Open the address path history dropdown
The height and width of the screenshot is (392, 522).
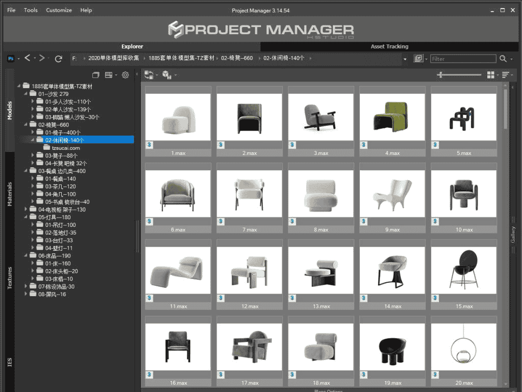point(405,59)
